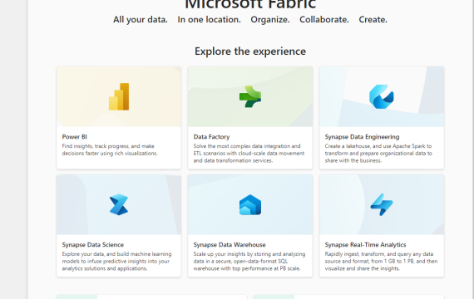Click the Data Factory ETL scenarios description
This screenshot has width=474, height=299.
tap(249, 154)
